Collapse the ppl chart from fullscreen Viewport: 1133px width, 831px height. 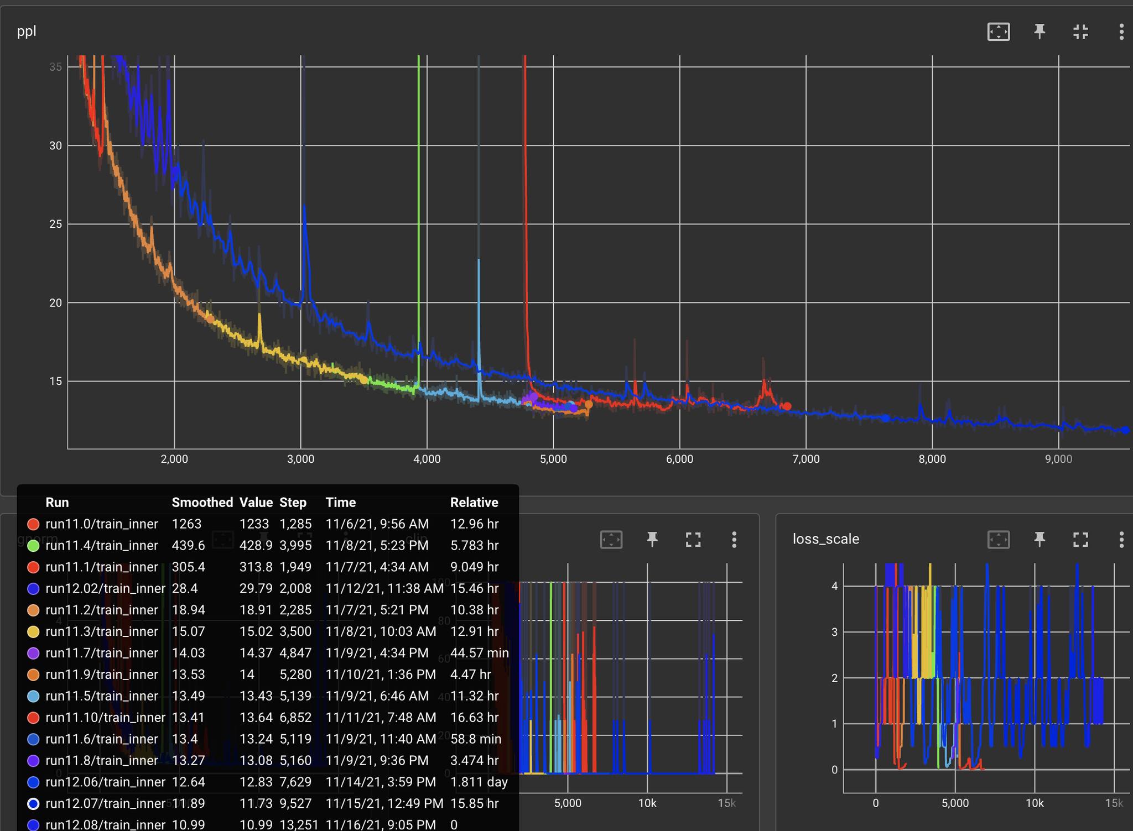tap(1080, 32)
